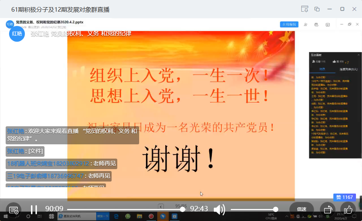Click the volume slider handle
This screenshot has height=221, width=362.
(x=276, y=209)
